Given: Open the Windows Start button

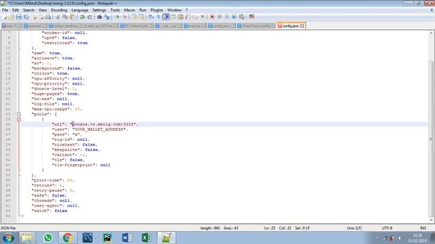Looking at the screenshot, I should click(8, 238).
